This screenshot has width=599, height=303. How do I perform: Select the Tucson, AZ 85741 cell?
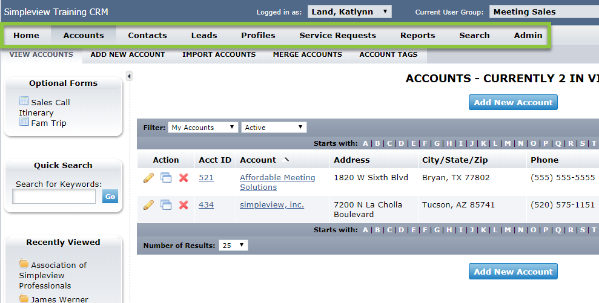coord(458,205)
